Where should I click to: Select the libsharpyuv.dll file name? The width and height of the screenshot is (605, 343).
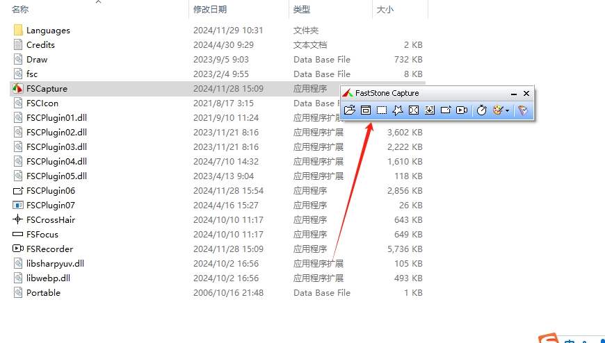click(x=55, y=264)
